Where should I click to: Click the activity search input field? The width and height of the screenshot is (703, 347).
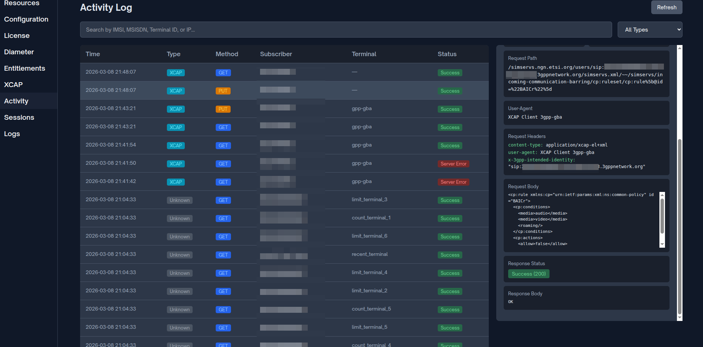click(x=345, y=30)
